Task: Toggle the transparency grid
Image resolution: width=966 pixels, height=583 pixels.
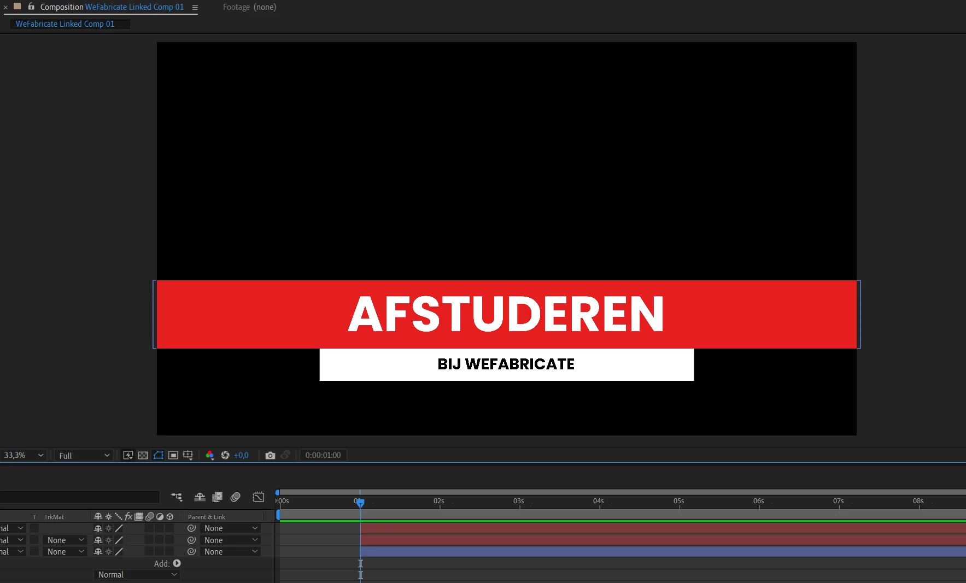Action: click(143, 455)
